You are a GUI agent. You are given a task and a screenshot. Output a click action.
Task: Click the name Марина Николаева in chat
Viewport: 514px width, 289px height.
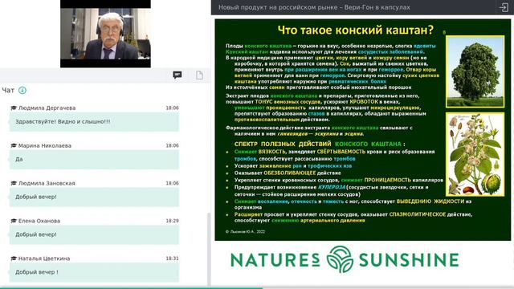[x=45, y=145]
